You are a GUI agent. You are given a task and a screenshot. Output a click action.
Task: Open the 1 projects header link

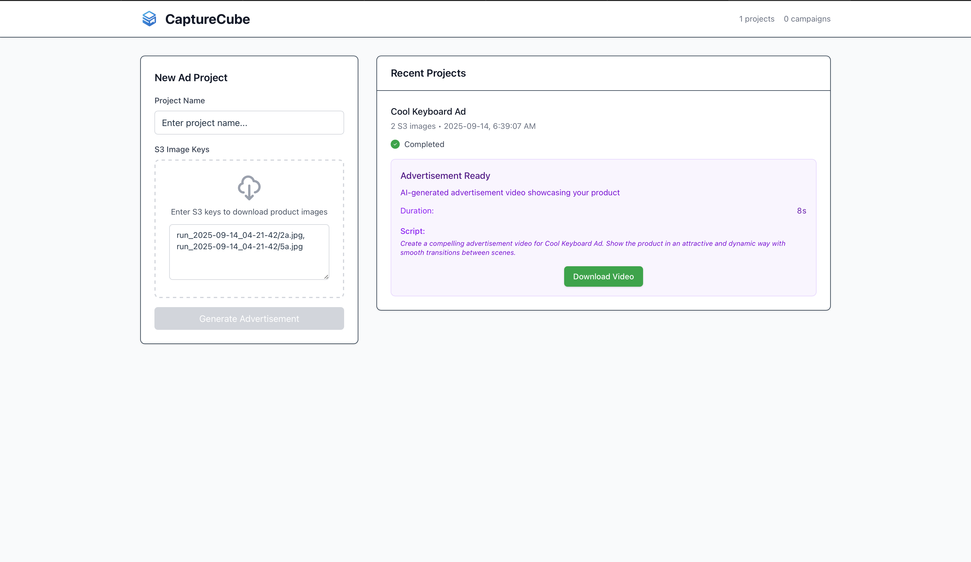pyautogui.click(x=756, y=19)
